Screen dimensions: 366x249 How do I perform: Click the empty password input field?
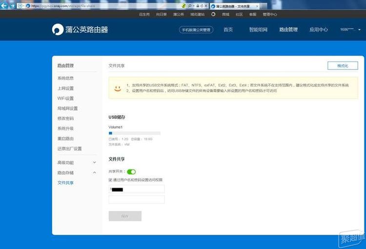[x=137, y=200]
